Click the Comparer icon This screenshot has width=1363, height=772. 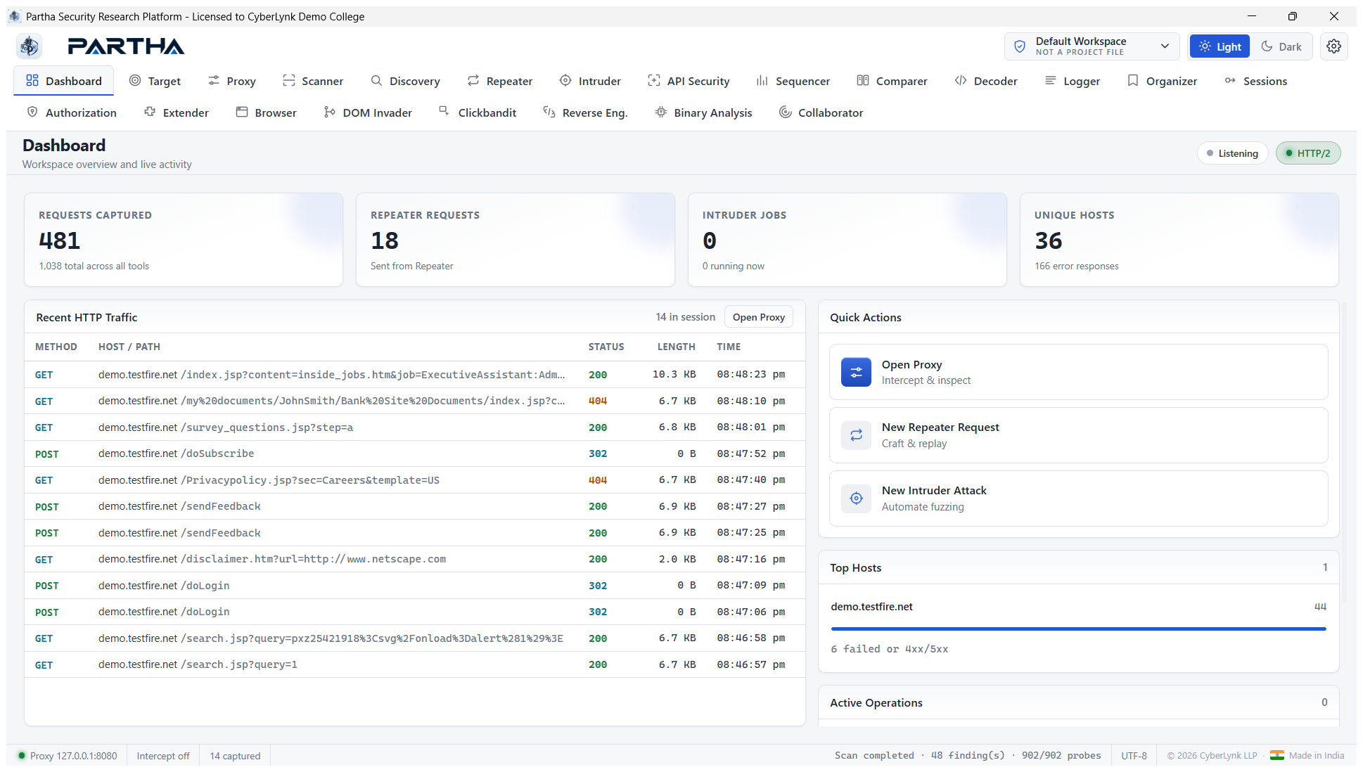[863, 81]
